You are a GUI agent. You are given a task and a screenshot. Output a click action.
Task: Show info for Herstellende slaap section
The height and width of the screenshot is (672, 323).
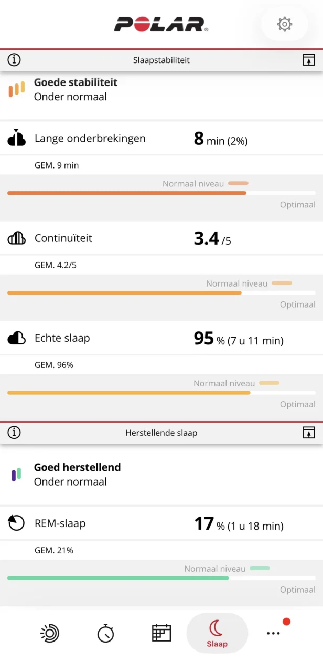click(x=14, y=433)
